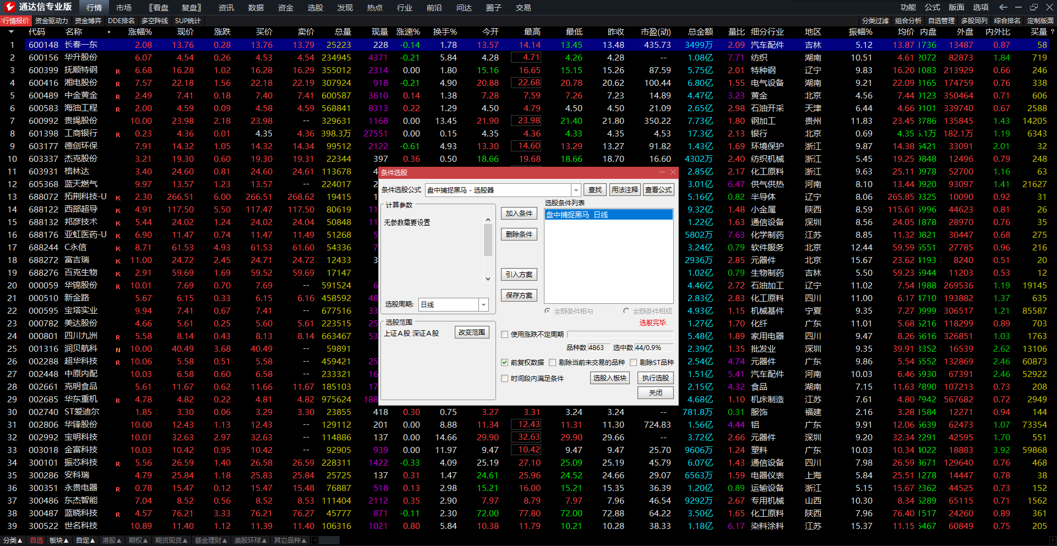Open the 公式 menu
This screenshot has width=1057, height=546.
click(932, 7)
